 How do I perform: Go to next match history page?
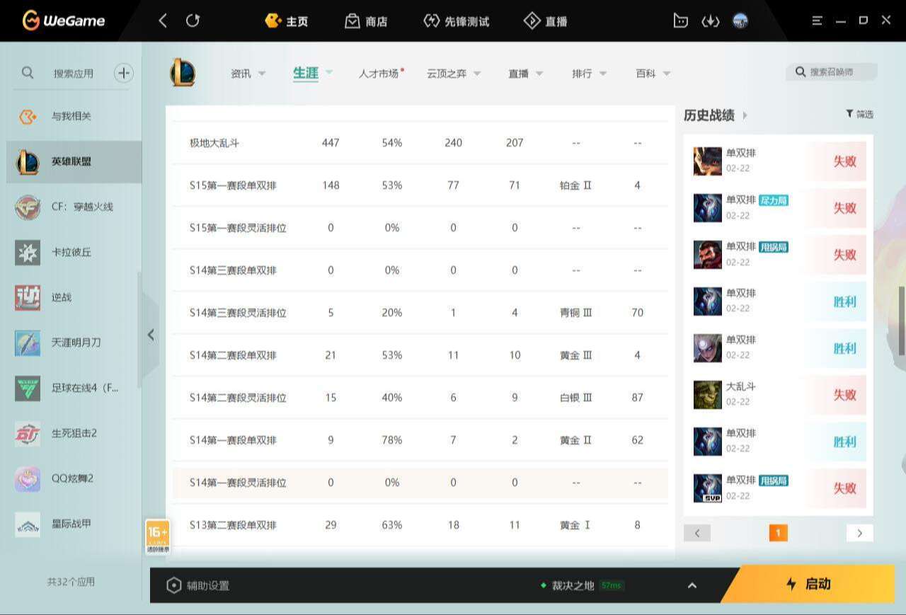click(x=859, y=533)
